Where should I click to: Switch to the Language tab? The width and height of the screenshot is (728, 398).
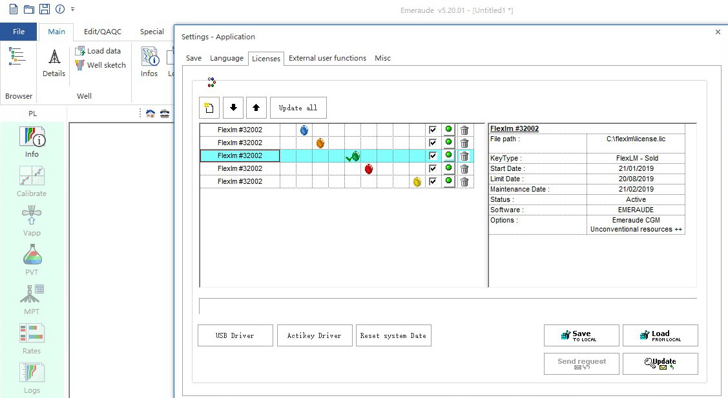tap(227, 58)
